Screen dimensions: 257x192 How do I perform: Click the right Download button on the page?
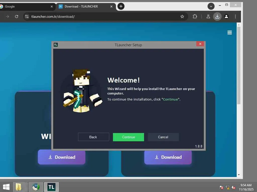pos(168,157)
